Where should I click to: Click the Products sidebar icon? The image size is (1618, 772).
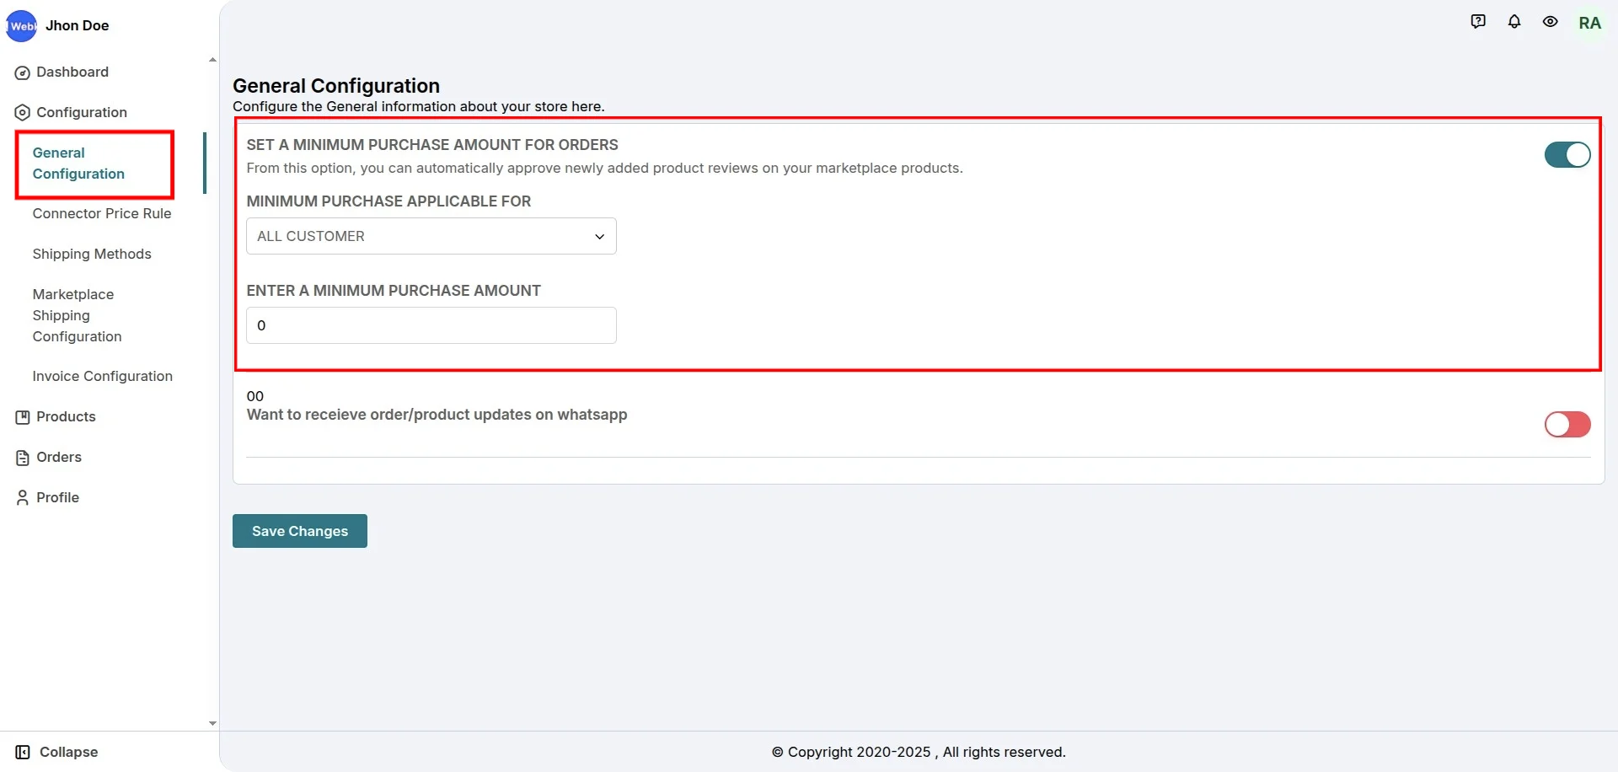pyautogui.click(x=21, y=416)
